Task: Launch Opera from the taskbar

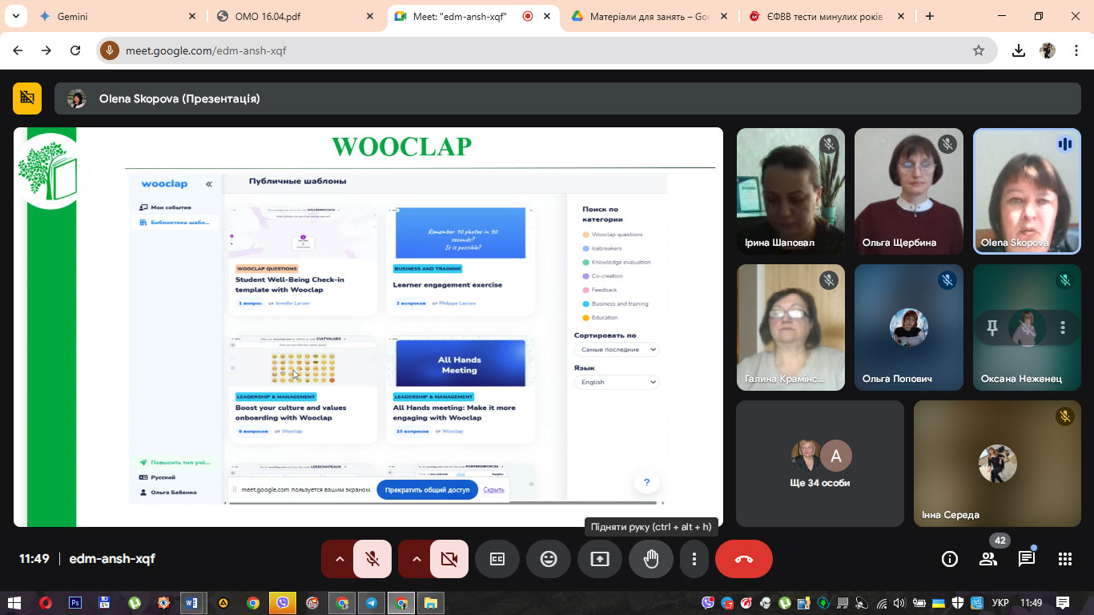Action: [x=46, y=603]
